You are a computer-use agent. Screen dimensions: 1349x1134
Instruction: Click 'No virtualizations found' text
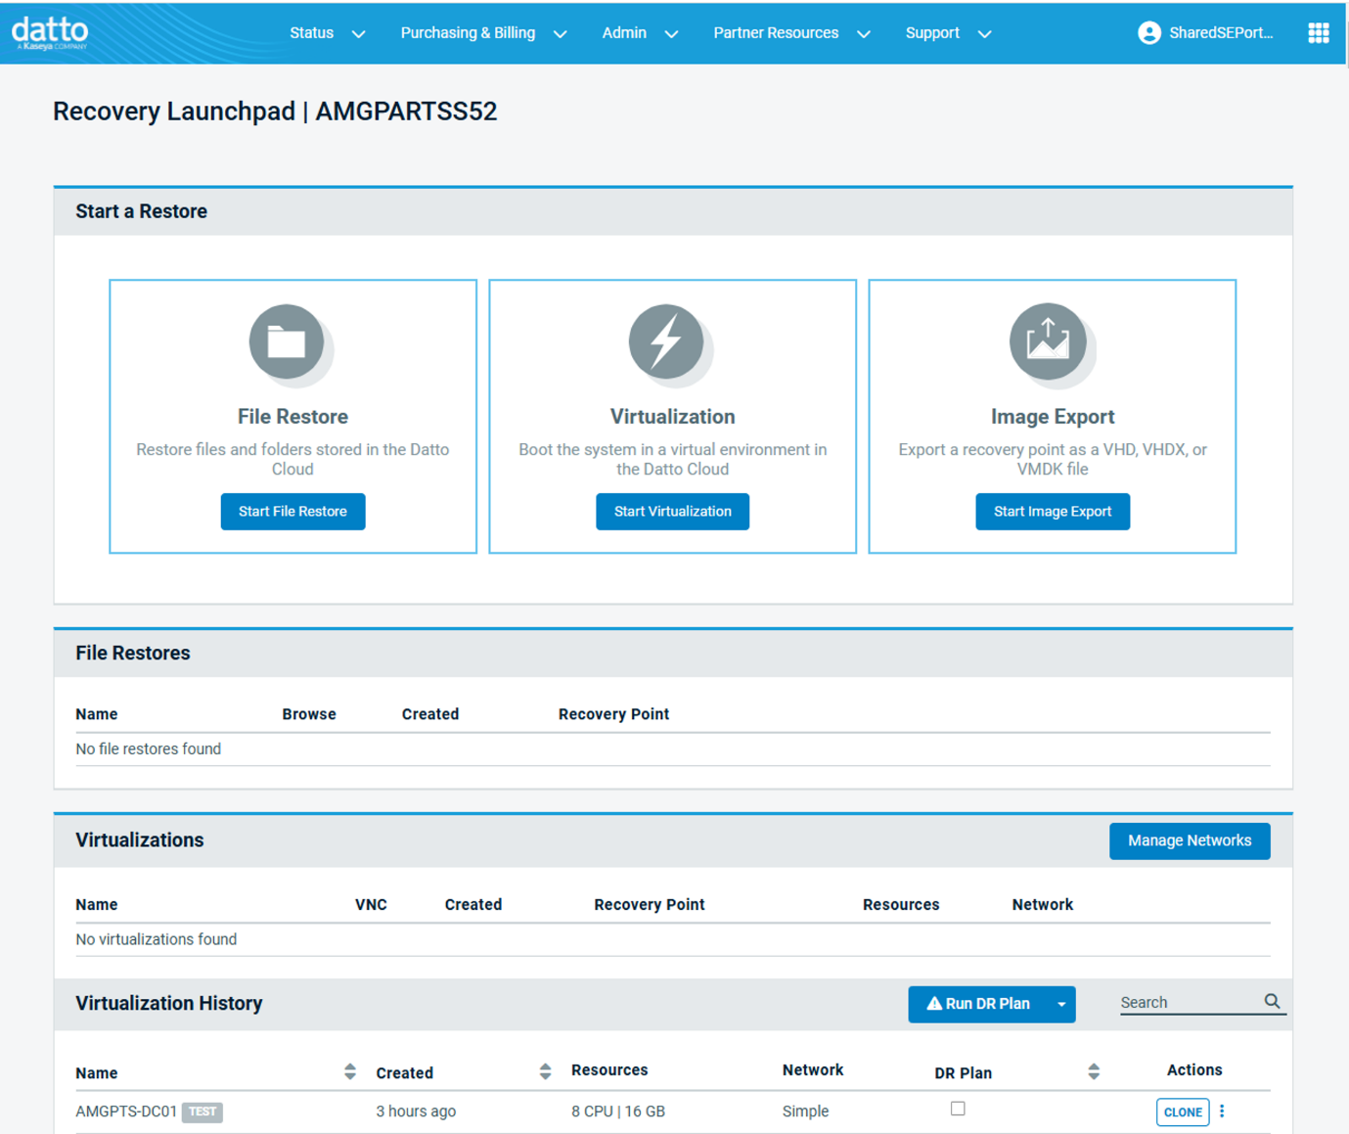coord(156,940)
